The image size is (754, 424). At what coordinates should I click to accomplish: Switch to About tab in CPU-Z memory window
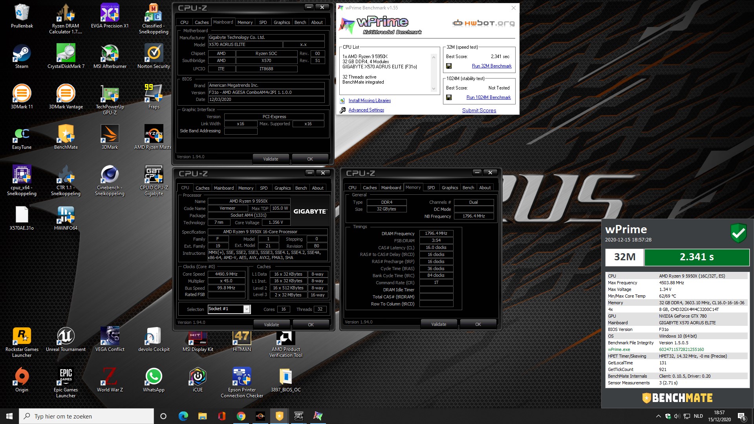tap(485, 188)
